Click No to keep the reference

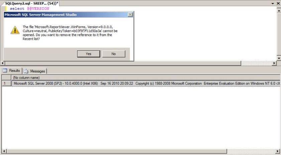pos(113,54)
